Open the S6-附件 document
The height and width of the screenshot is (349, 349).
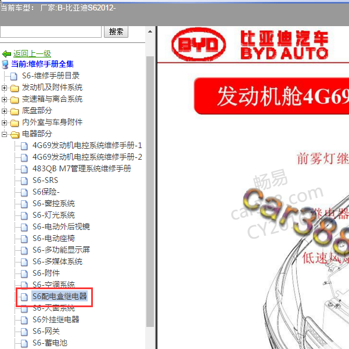[x=46, y=273]
